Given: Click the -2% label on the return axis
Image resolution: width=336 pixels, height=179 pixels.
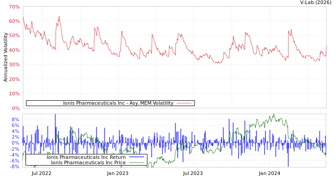Looking at the screenshot, I should coord(14,149).
